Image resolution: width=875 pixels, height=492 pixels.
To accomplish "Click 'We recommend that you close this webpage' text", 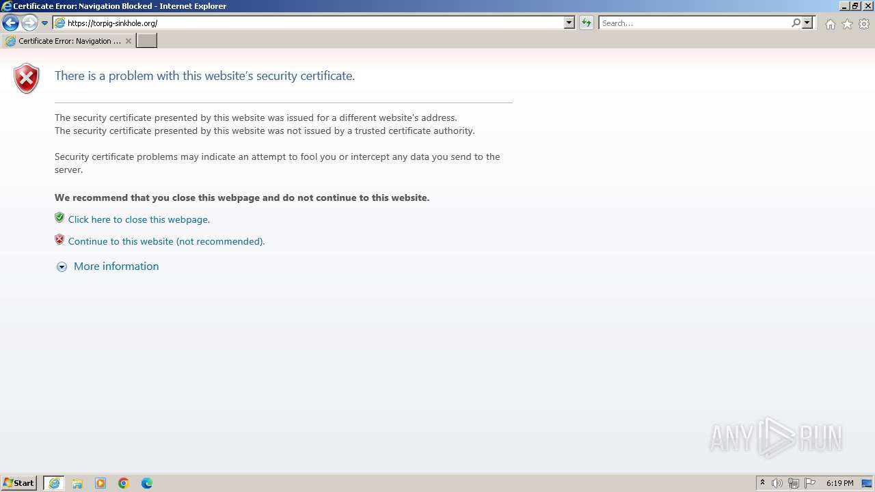I will 242,197.
